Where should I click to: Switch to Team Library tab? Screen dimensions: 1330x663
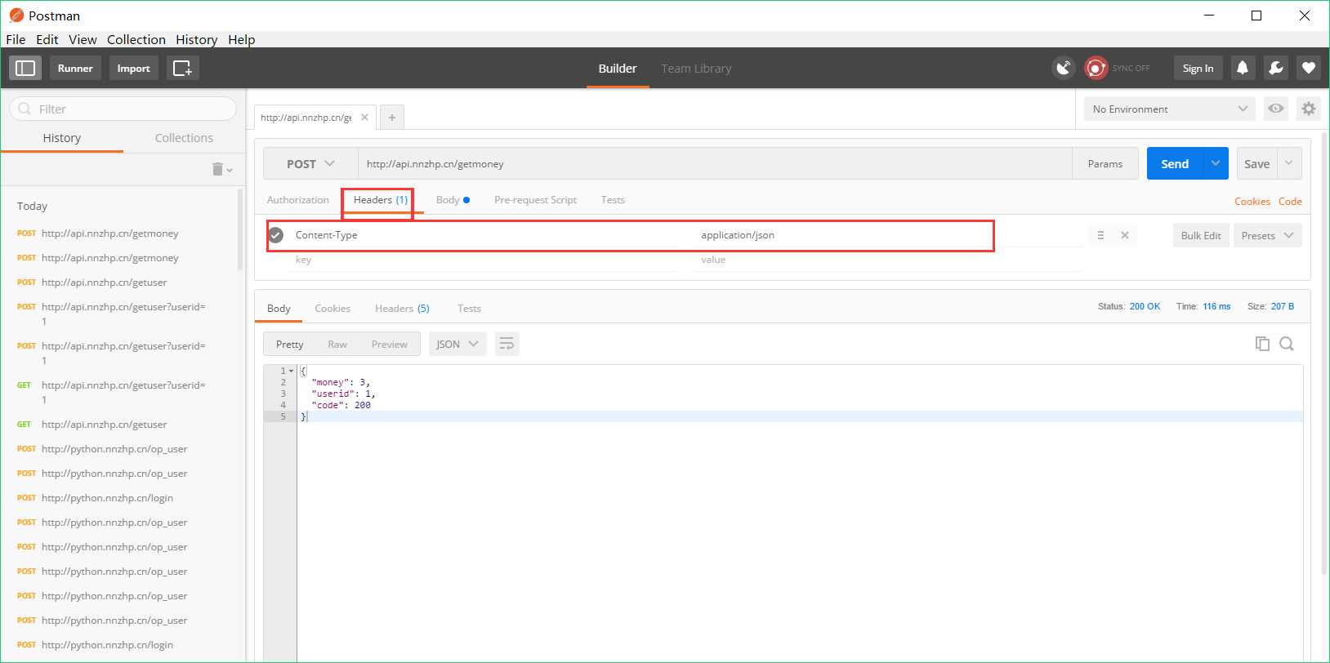696,69
